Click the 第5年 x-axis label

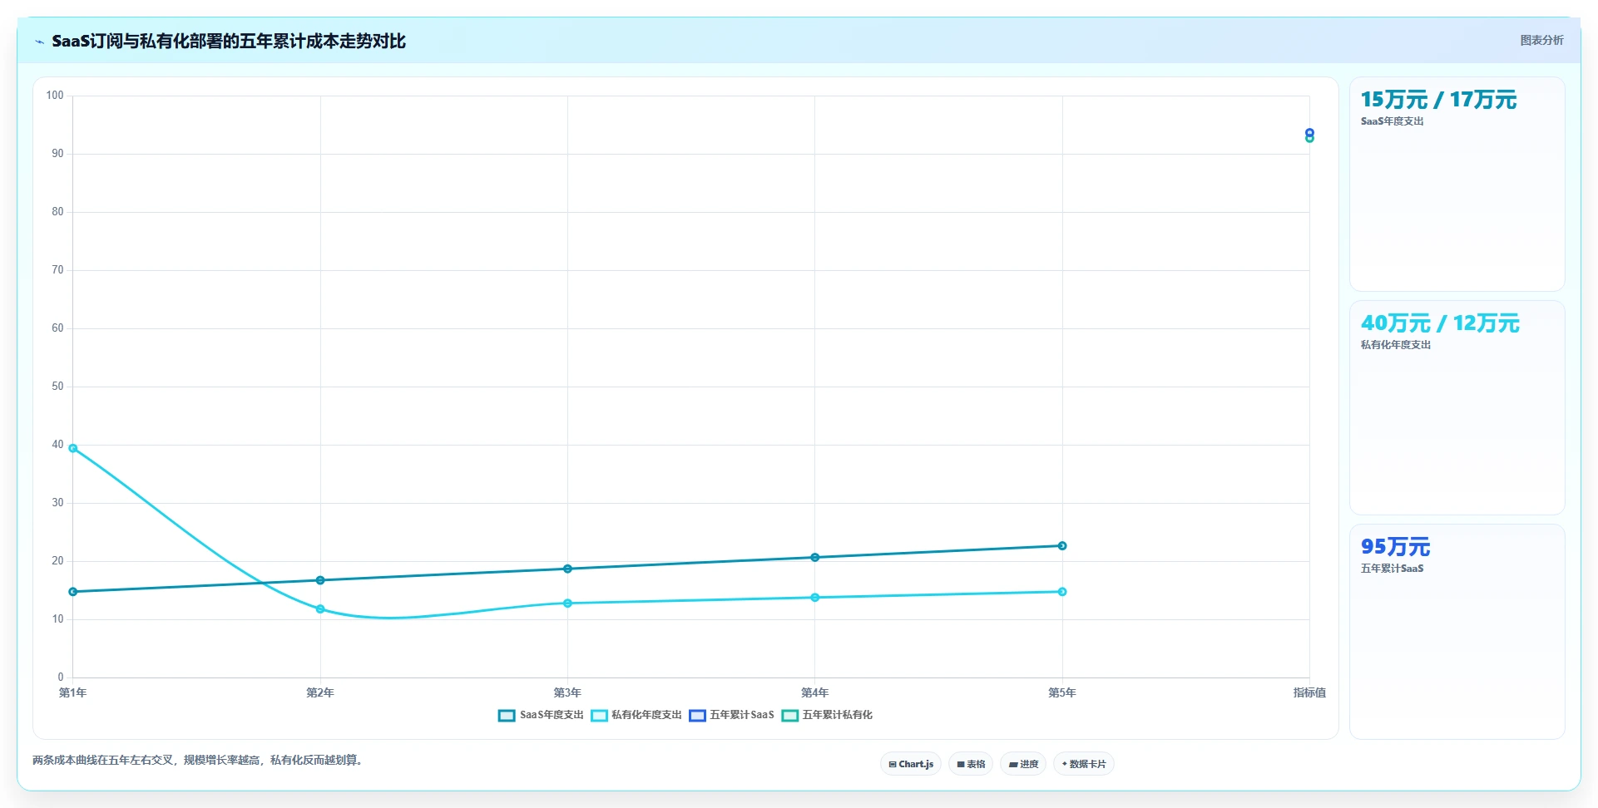[1062, 692]
